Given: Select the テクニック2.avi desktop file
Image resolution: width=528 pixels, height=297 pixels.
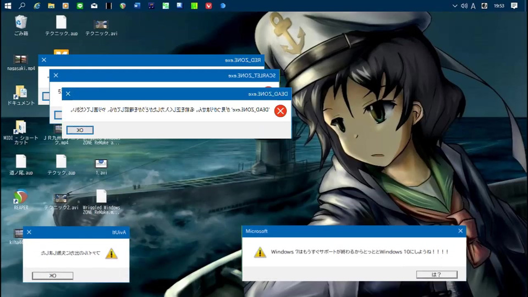Looking at the screenshot, I should 61,202.
